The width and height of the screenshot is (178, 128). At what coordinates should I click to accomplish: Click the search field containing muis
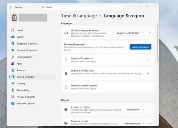(x=83, y=7)
